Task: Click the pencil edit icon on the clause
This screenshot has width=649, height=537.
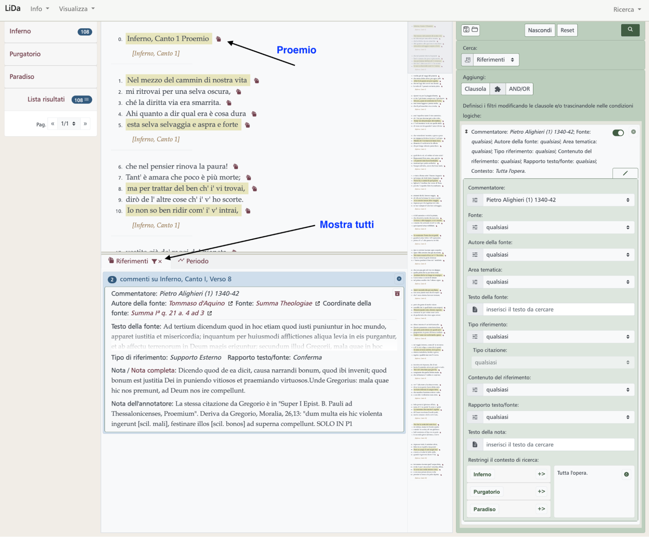Action: pyautogui.click(x=625, y=173)
